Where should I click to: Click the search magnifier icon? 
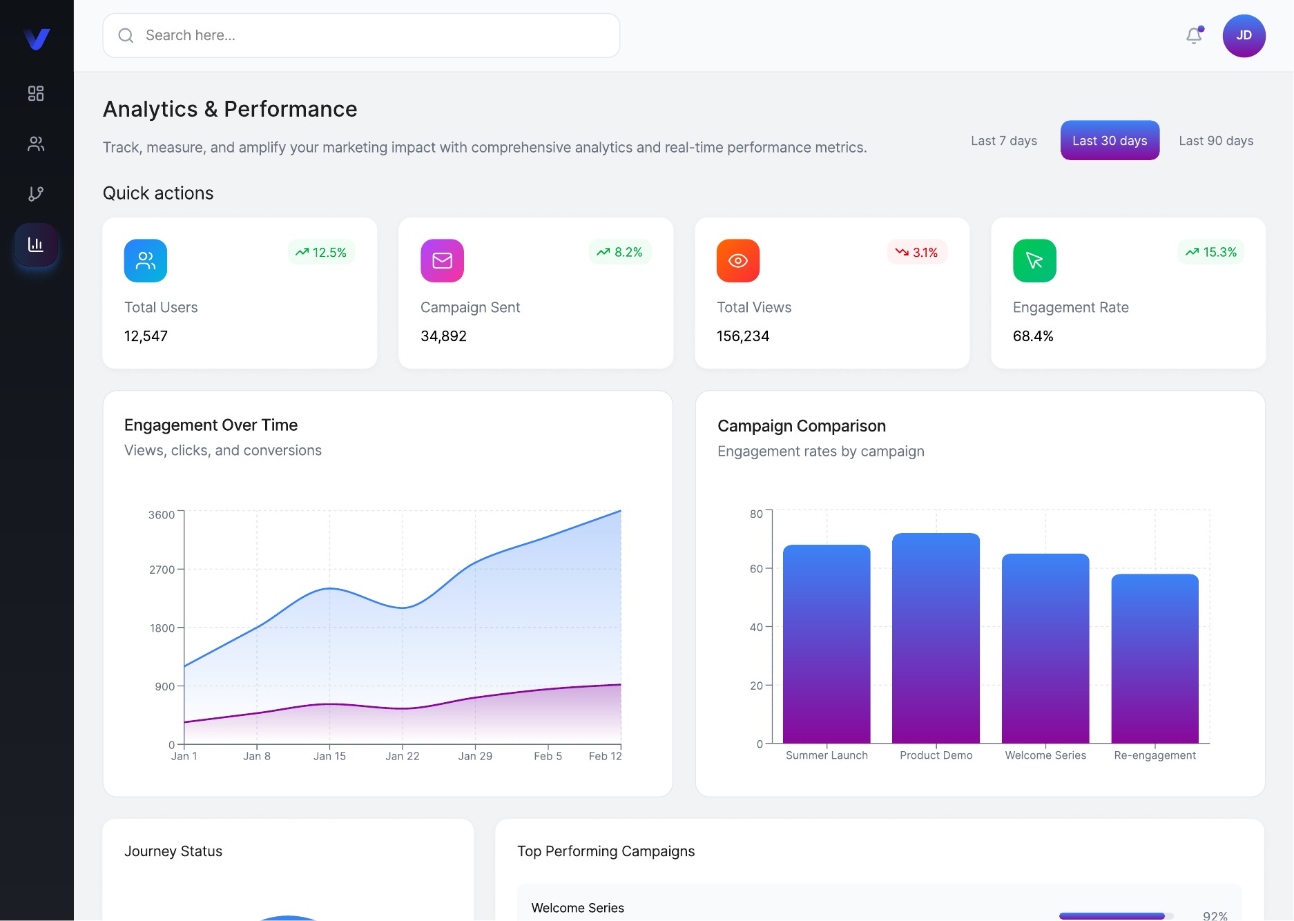click(x=126, y=35)
